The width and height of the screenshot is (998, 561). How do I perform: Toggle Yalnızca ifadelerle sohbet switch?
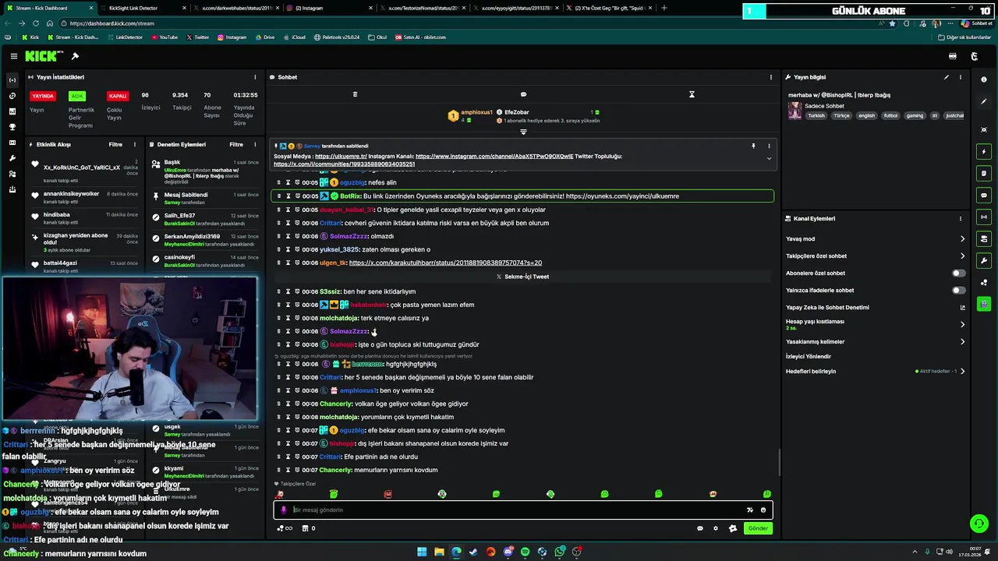(x=958, y=291)
